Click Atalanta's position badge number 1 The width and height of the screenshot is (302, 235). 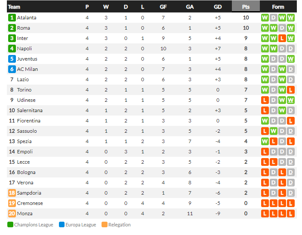12,18
